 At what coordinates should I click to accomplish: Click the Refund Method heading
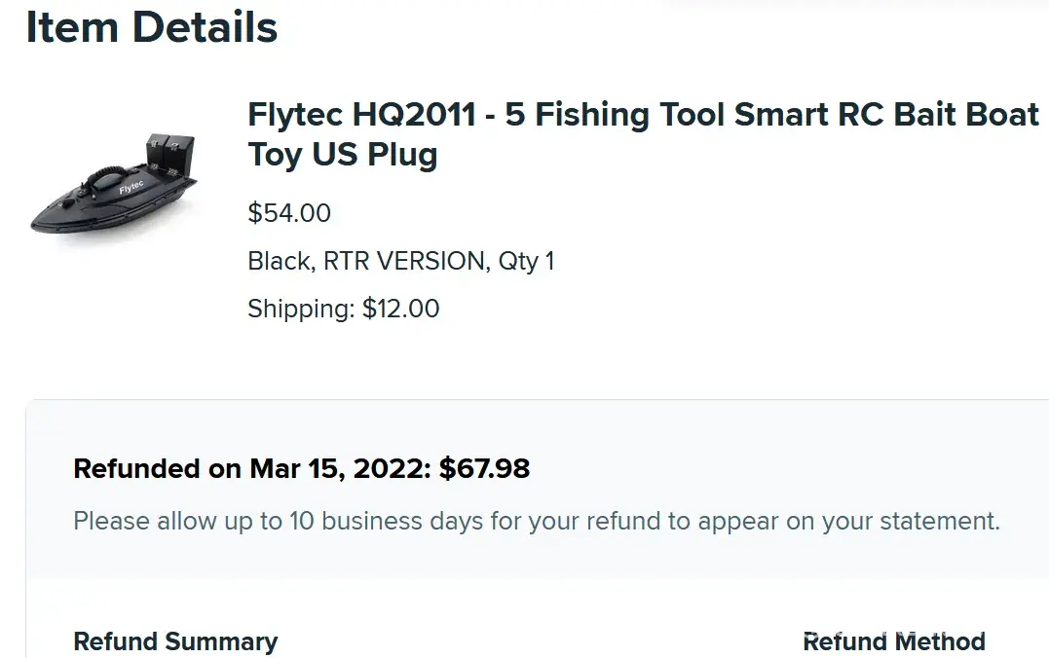(x=893, y=642)
